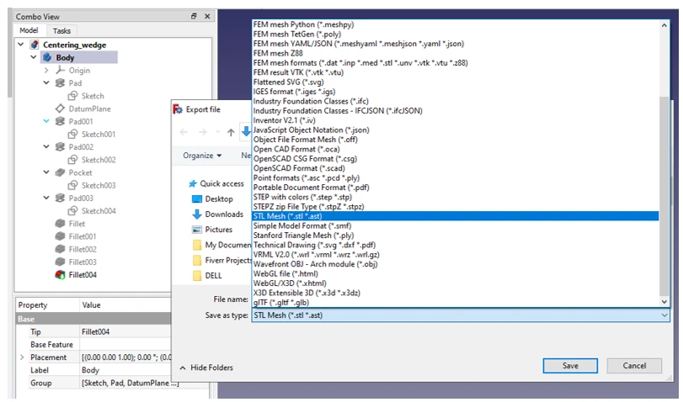Click the Fillet004 tip icon
The width and height of the screenshot is (683, 402).
[x=60, y=274]
